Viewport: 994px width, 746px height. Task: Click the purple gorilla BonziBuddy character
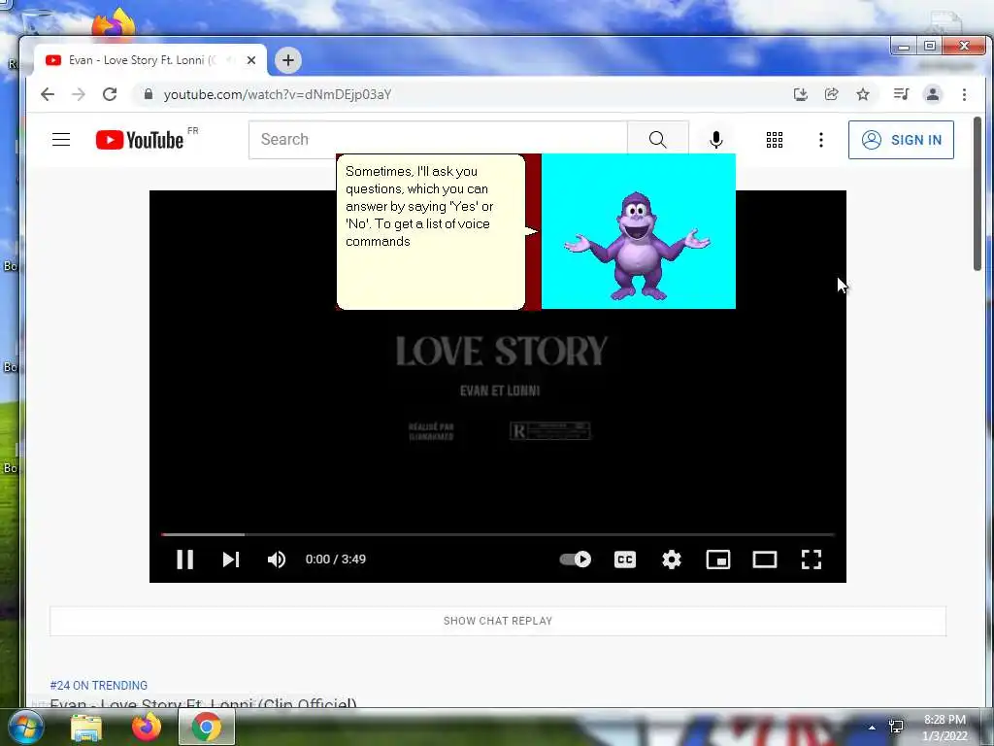(x=637, y=246)
